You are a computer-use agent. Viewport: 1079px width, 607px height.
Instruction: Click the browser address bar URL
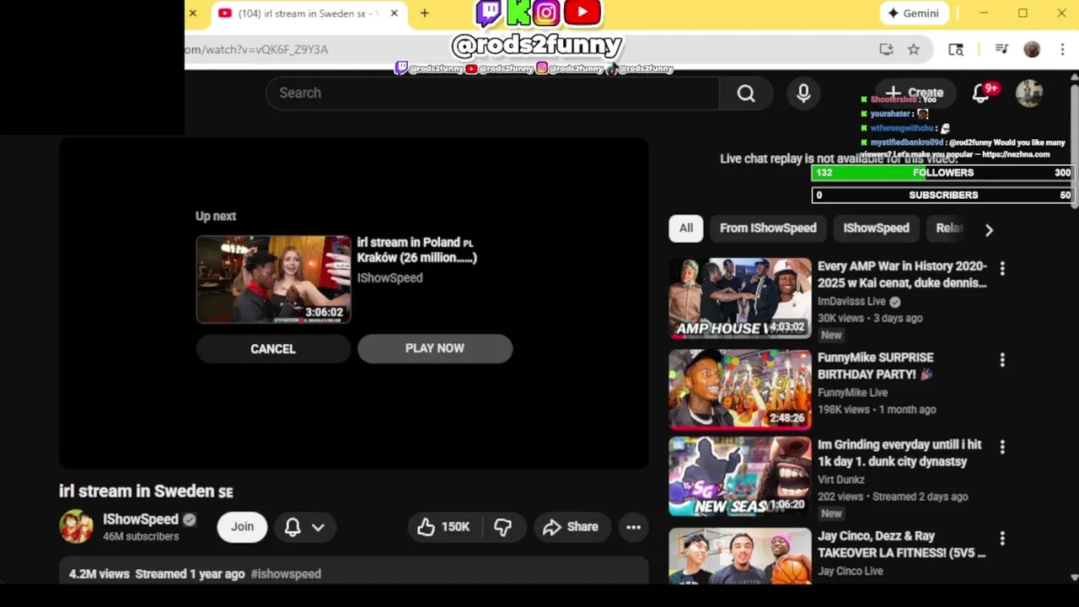(256, 50)
